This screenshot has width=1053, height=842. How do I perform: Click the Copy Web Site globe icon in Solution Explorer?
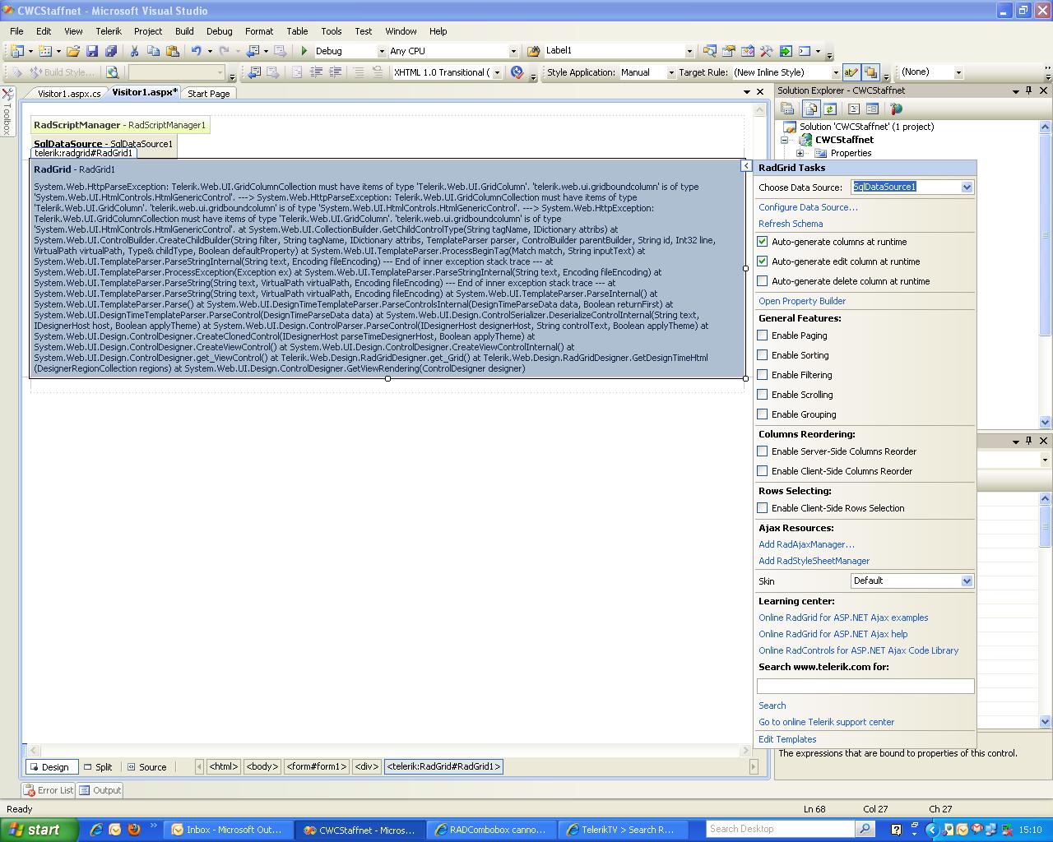coord(897,109)
